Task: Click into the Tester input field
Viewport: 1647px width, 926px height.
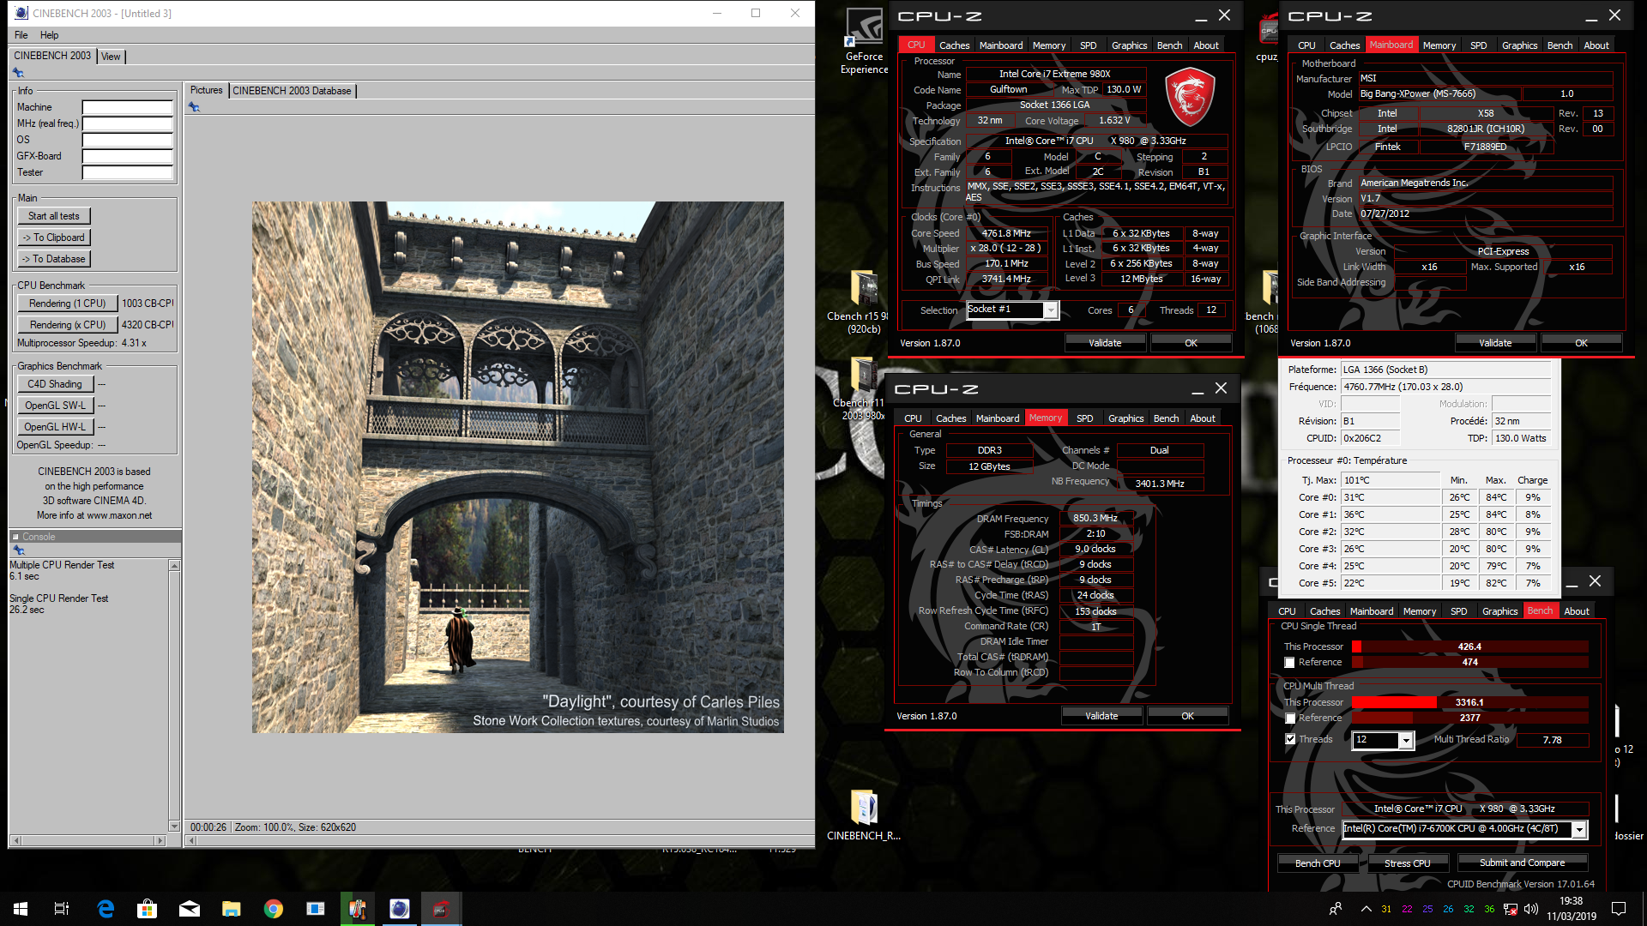Action: [x=128, y=172]
